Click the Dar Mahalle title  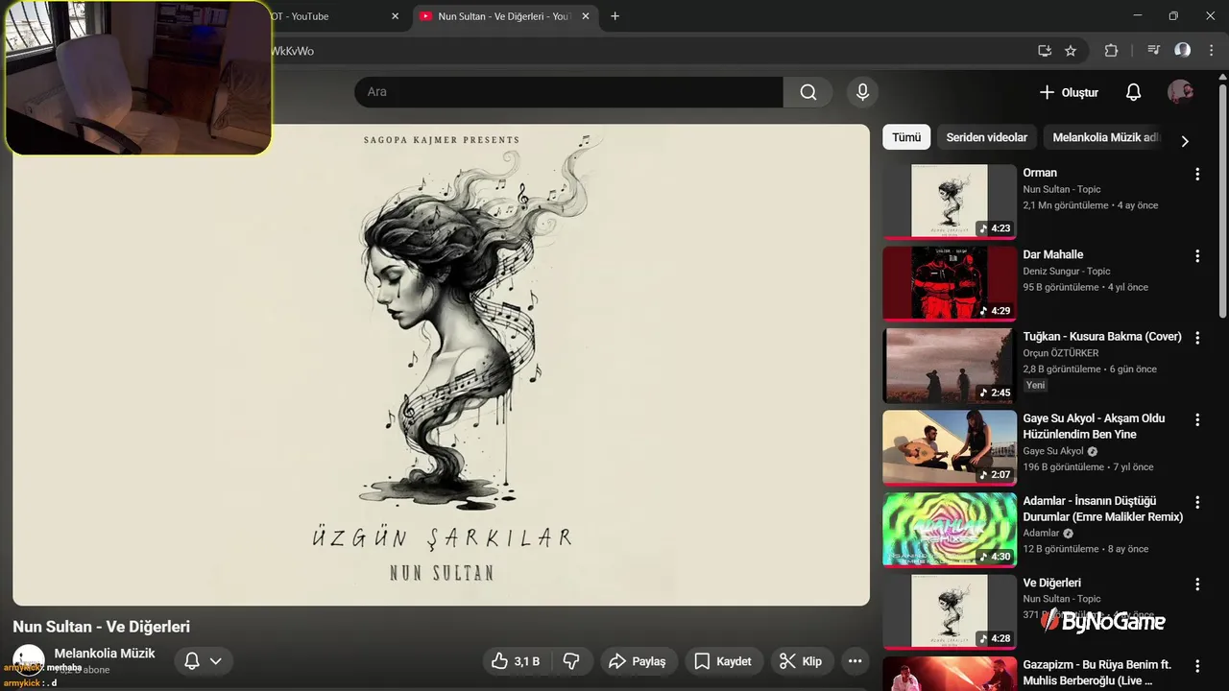coord(1053,254)
